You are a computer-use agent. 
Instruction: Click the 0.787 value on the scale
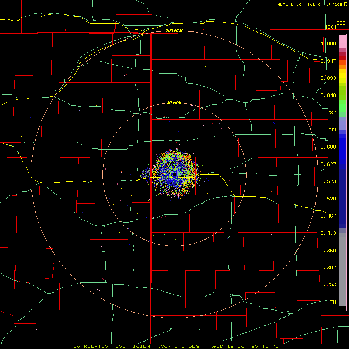pos(328,112)
